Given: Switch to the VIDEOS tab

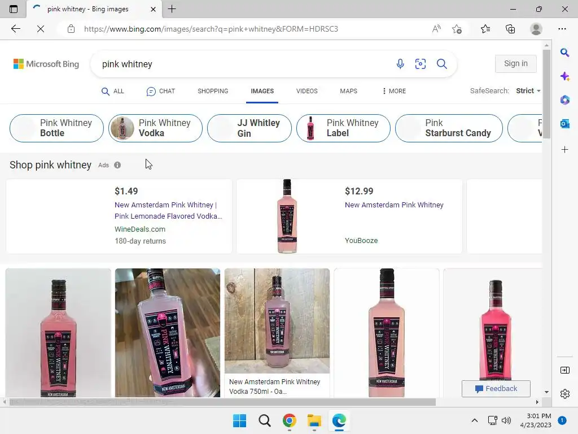Looking at the screenshot, I should point(306,91).
